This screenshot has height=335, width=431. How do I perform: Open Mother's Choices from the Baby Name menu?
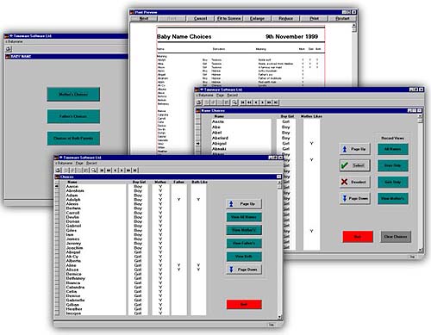pos(73,94)
